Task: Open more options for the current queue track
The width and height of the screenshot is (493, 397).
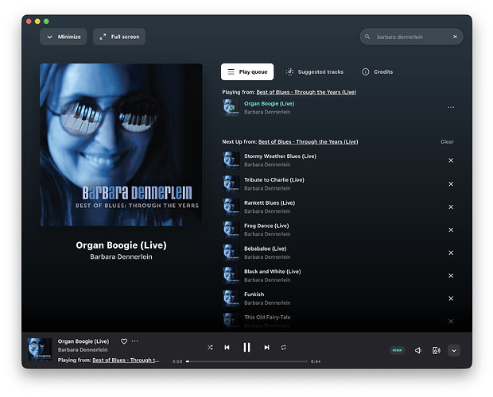Action: pos(451,107)
